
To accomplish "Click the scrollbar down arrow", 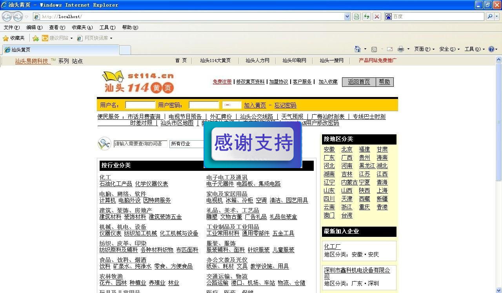I will (499, 290).
